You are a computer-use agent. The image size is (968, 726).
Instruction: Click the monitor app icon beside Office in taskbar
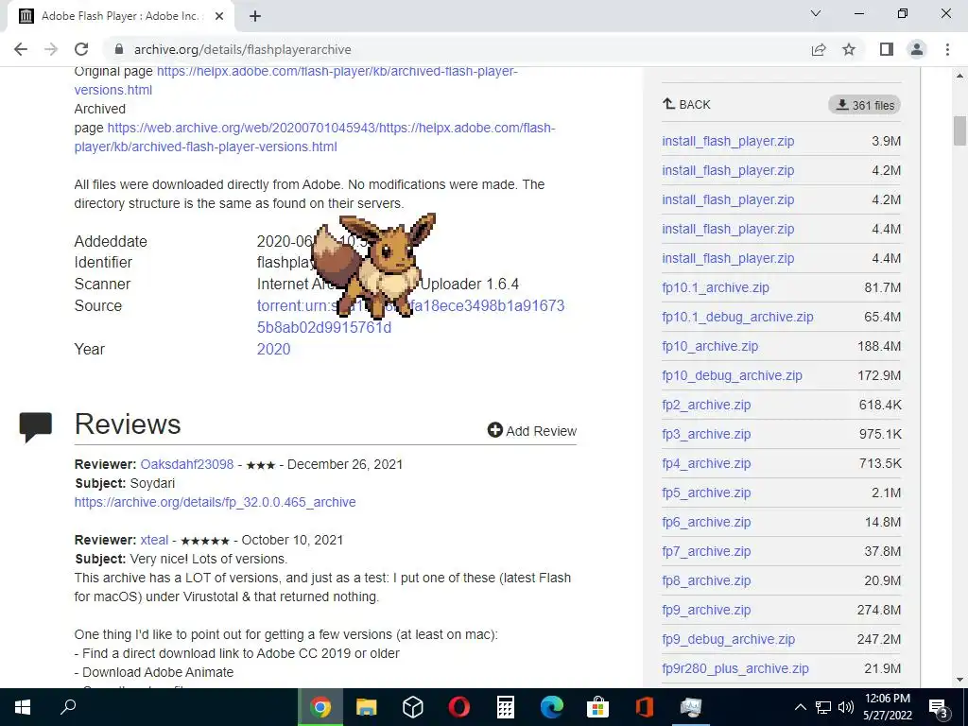click(691, 707)
